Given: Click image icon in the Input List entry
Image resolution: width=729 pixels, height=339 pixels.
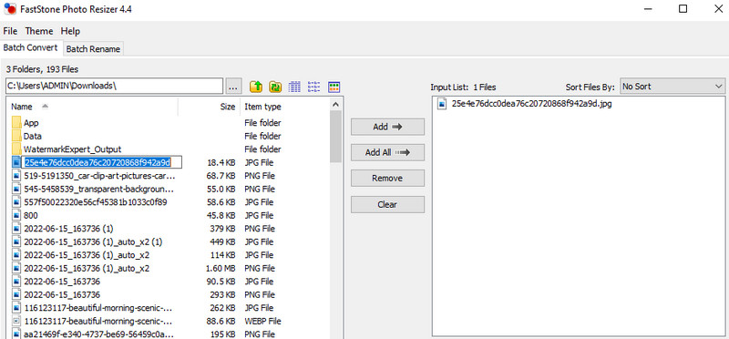Looking at the screenshot, I should [x=442, y=104].
